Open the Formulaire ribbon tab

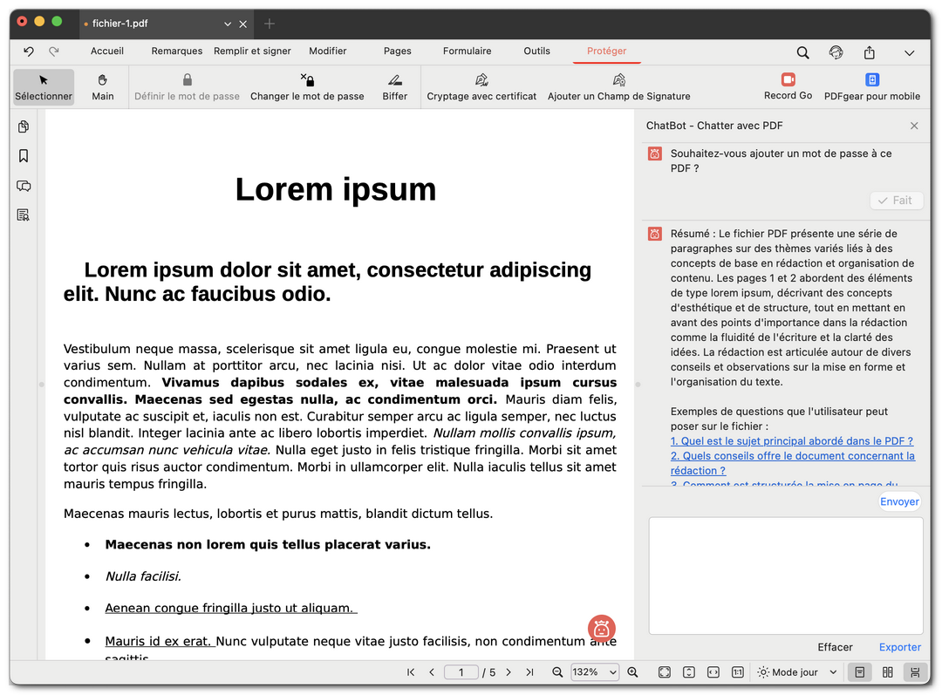click(467, 51)
